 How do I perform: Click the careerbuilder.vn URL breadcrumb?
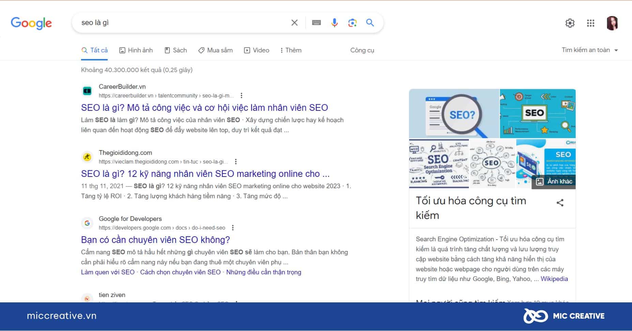click(166, 96)
